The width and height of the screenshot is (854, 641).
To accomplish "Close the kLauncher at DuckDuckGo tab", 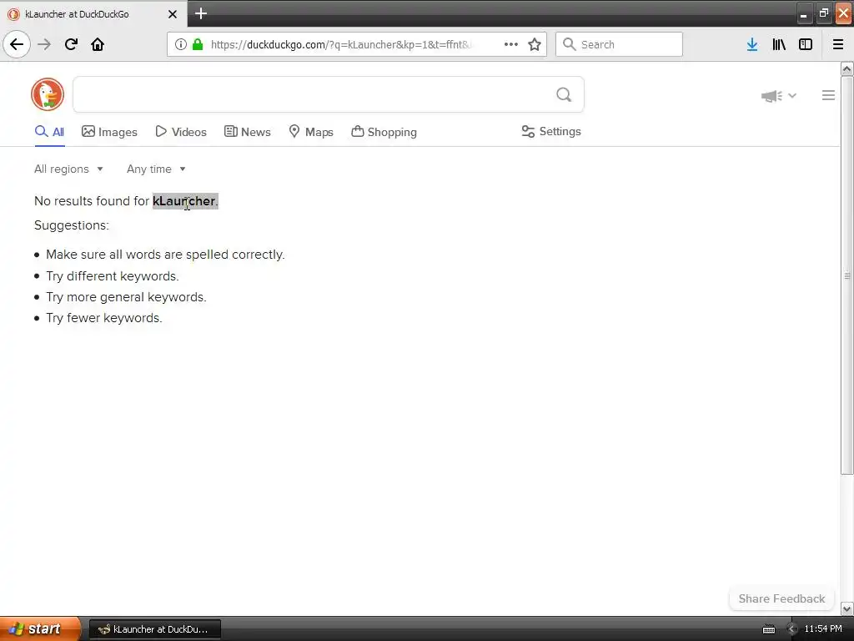I will 173,14.
